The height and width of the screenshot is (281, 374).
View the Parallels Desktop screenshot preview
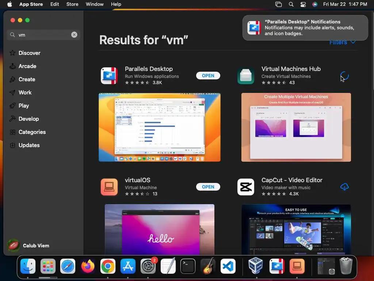coord(160,127)
